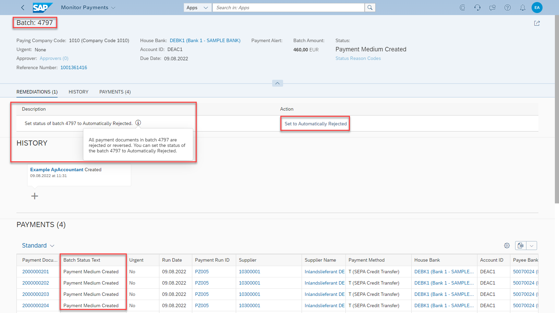The image size is (559, 313).
Task: Open the Standard view variant dropdown
Action: pos(38,246)
